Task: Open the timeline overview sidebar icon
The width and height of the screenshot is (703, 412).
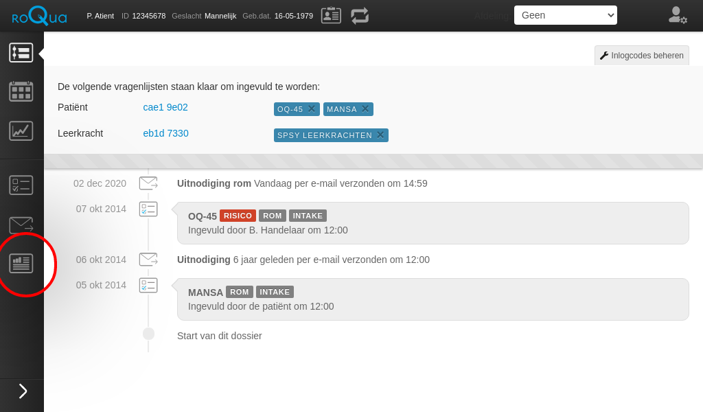Action: 21,53
